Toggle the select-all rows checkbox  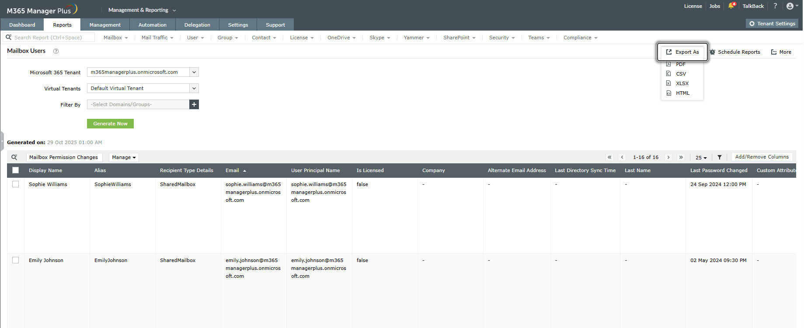pyautogui.click(x=16, y=170)
